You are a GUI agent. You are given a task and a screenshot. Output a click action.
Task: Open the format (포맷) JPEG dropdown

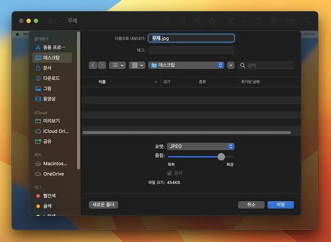click(201, 146)
